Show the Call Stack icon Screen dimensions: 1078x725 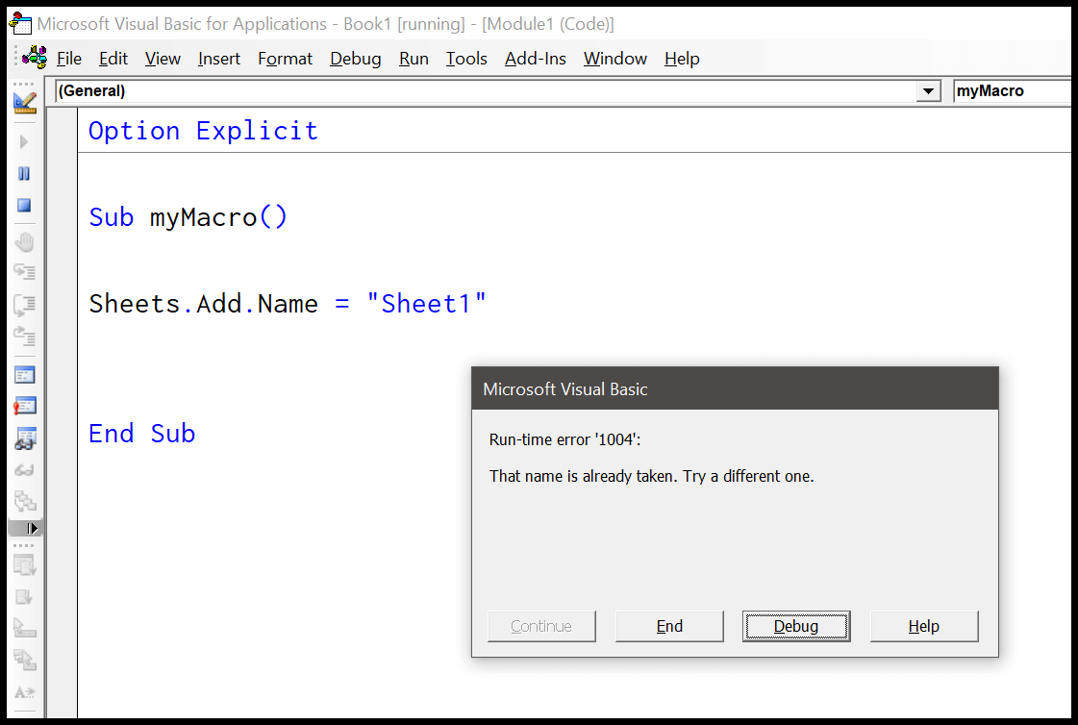pyautogui.click(x=25, y=501)
